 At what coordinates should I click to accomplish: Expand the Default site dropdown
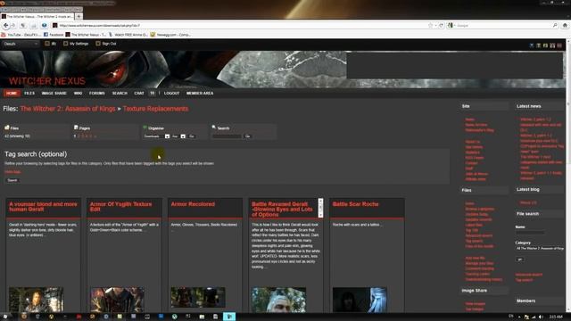tap(21, 44)
